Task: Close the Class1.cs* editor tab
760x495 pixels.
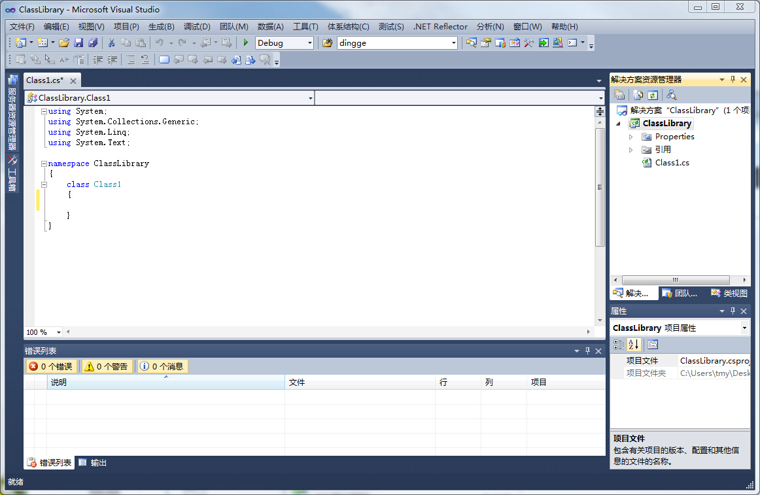Action: [x=73, y=81]
